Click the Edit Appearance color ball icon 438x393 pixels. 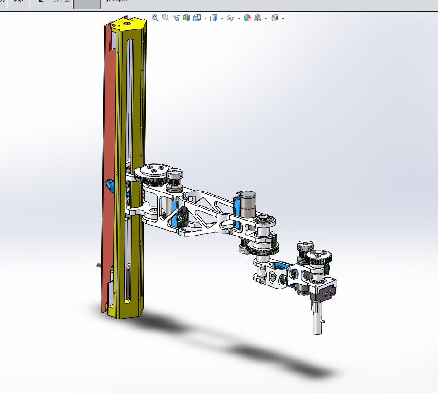pos(247,18)
